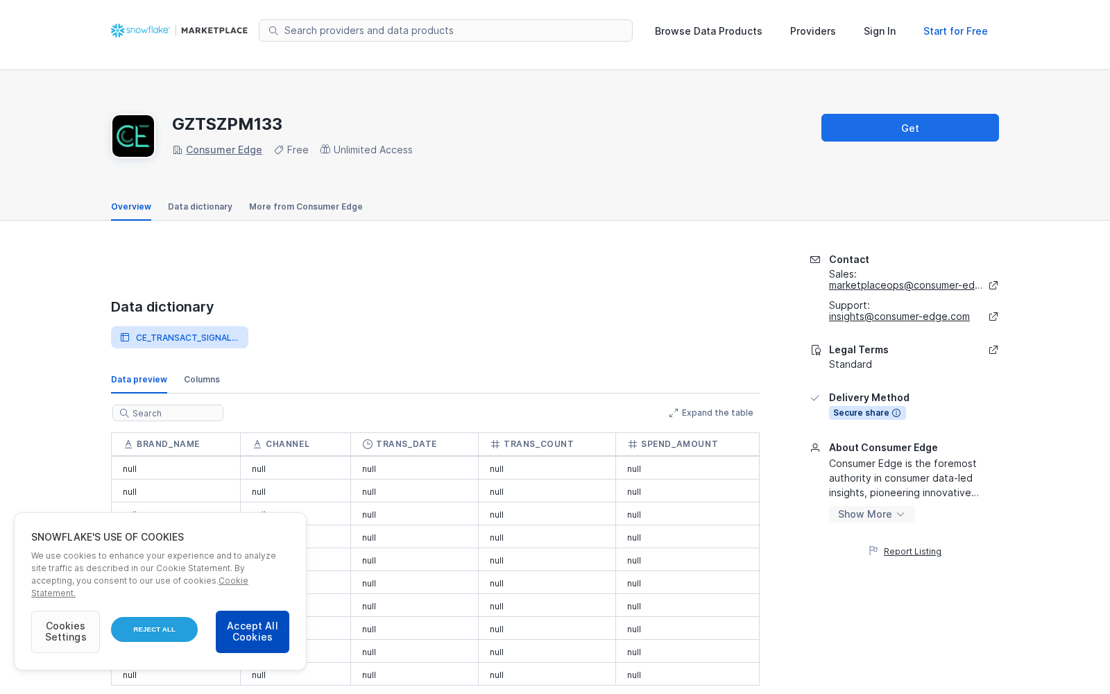Click the TRANS_DATE column header
This screenshot has width=1110, height=694.
(414, 444)
